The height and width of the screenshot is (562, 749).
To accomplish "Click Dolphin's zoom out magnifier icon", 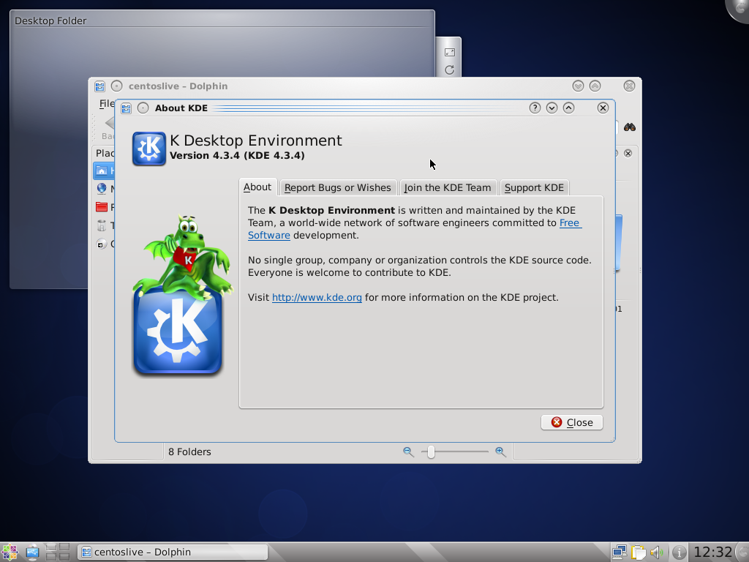I will click(x=408, y=452).
